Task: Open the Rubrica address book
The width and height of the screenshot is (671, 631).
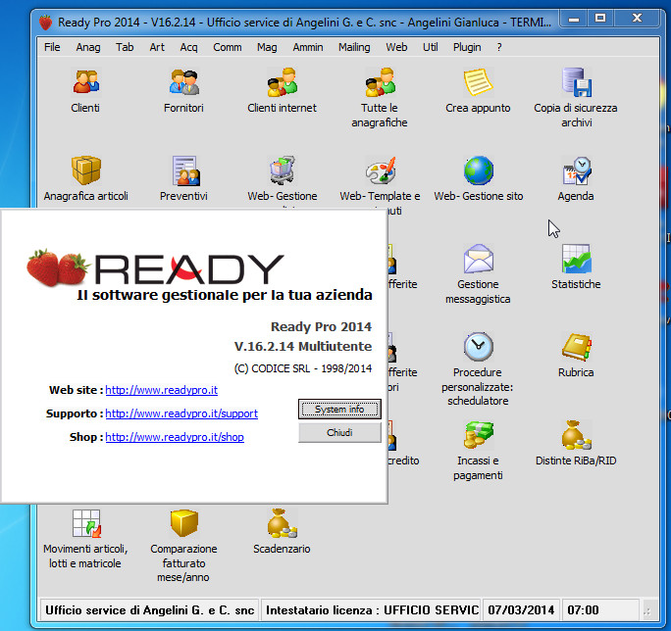Action: click(576, 346)
